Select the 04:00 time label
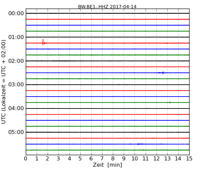Screen dimensions: 215x172 tap(16, 108)
